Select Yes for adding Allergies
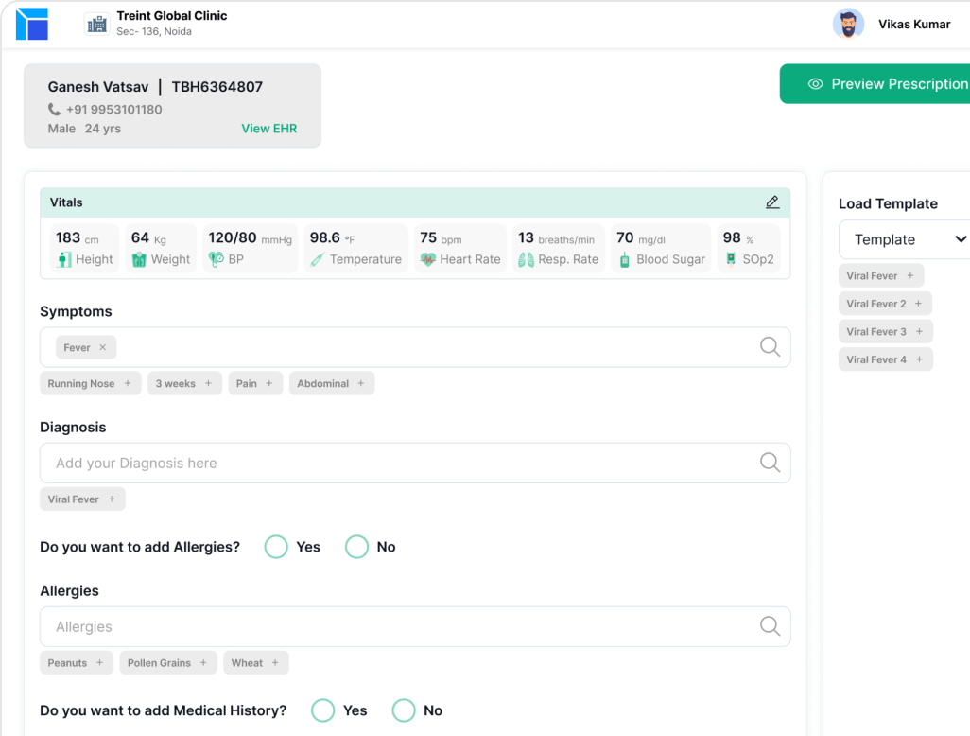 pyautogui.click(x=276, y=547)
